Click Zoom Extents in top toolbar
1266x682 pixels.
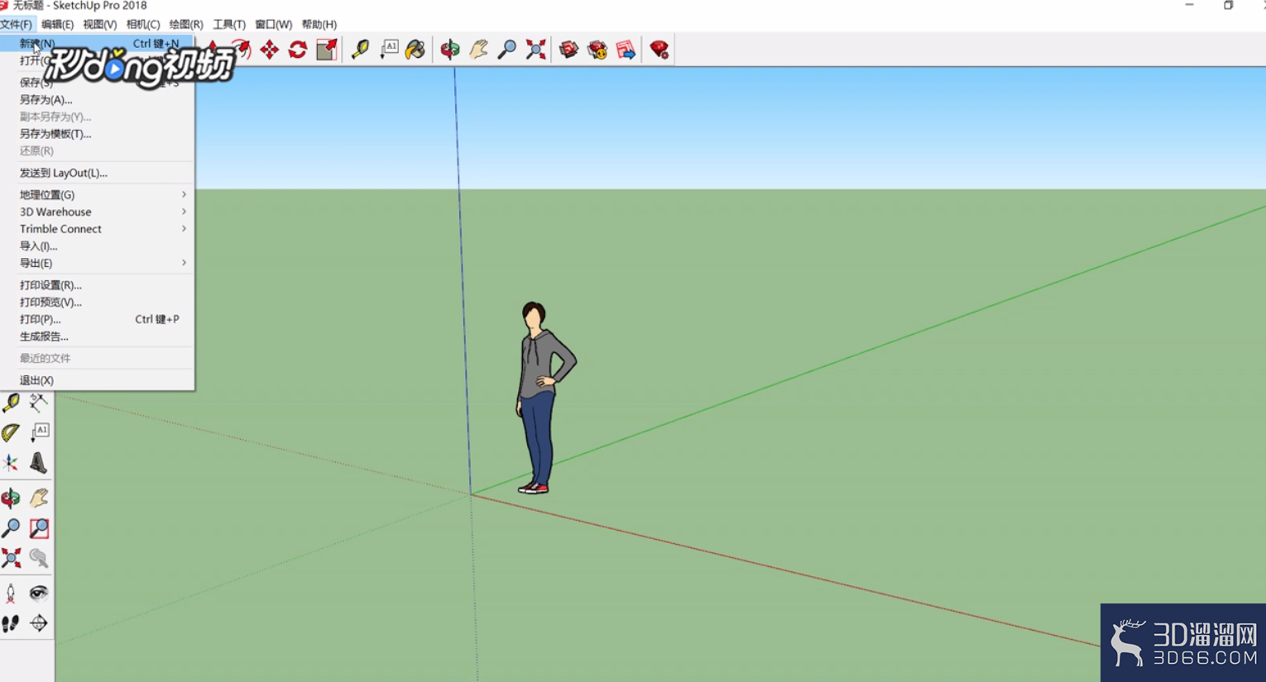click(536, 50)
